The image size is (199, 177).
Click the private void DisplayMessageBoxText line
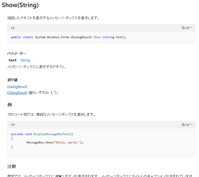tap(42, 134)
